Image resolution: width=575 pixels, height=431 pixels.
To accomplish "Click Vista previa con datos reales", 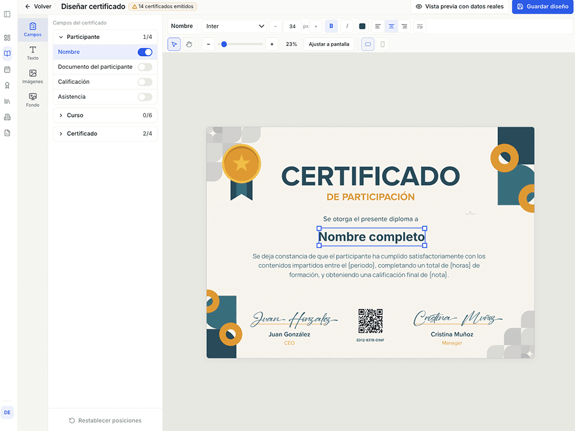I will pyautogui.click(x=460, y=7).
